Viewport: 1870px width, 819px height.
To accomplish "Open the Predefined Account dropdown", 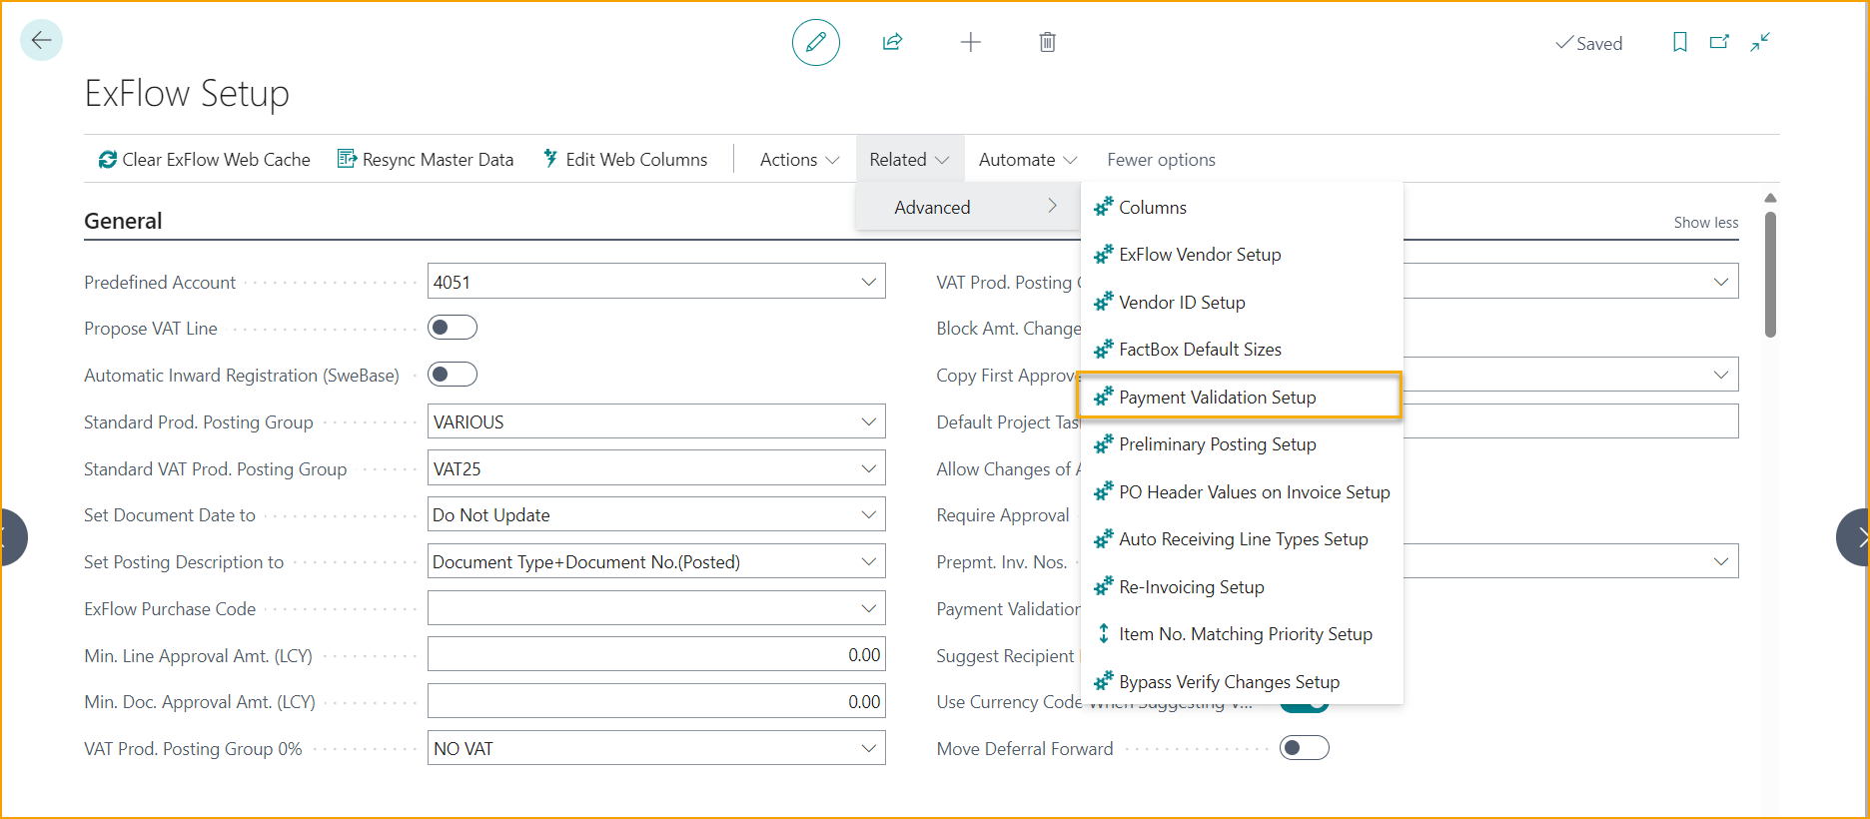I will (x=868, y=282).
